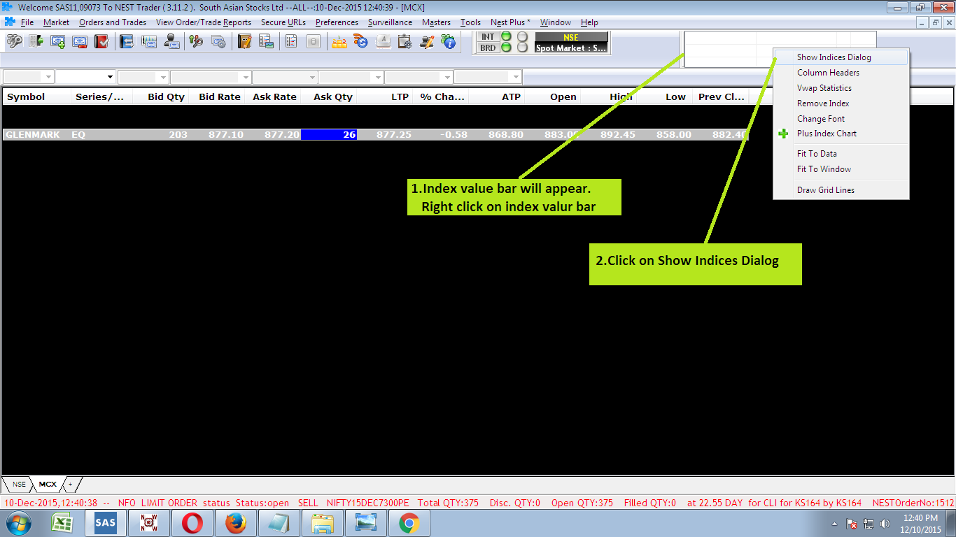Viewport: 956px width, 537px height.
Task: Open the first gray filter combo box
Action: pos(29,77)
